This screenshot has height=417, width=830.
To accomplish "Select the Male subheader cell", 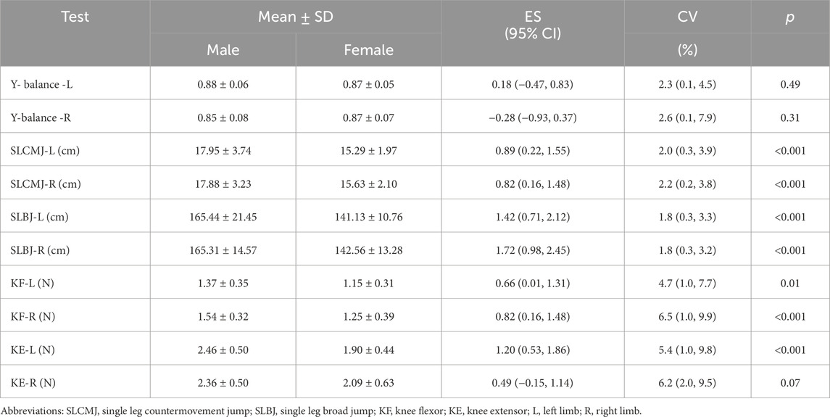I will click(x=223, y=50).
